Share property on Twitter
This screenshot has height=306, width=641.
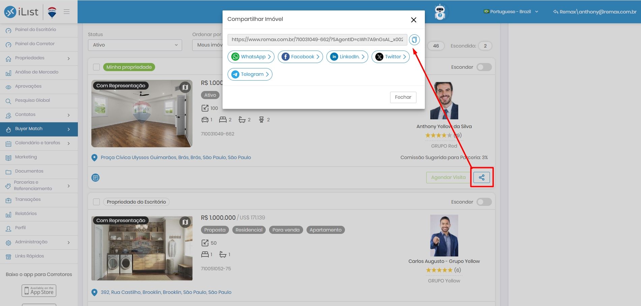click(390, 57)
